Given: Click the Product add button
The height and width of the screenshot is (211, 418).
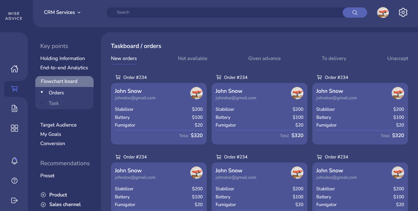Looking at the screenshot, I should (x=43, y=195).
